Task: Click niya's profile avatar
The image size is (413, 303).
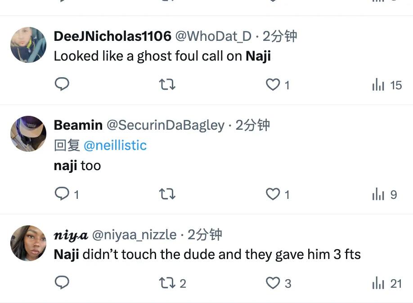Action: (28, 243)
